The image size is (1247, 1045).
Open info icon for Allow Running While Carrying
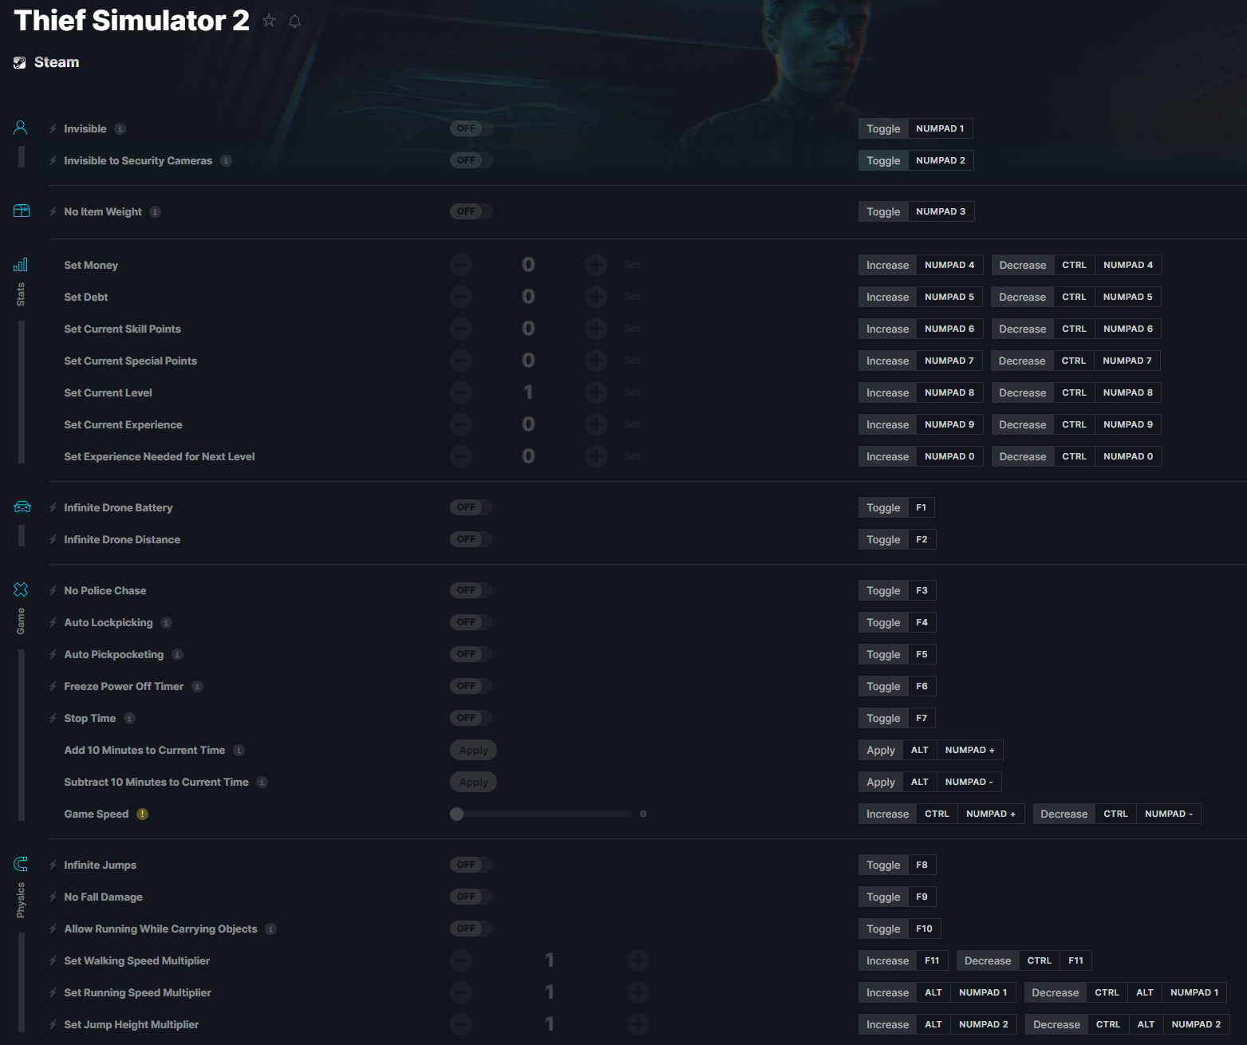click(x=270, y=929)
